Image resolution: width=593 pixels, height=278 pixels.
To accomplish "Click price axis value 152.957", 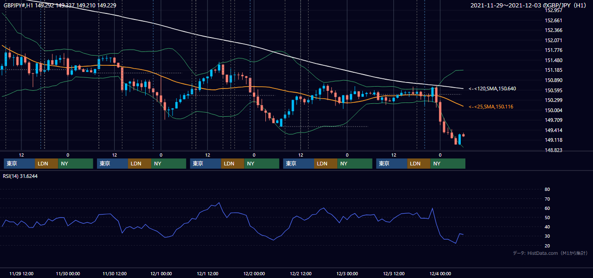I will click(x=554, y=10).
